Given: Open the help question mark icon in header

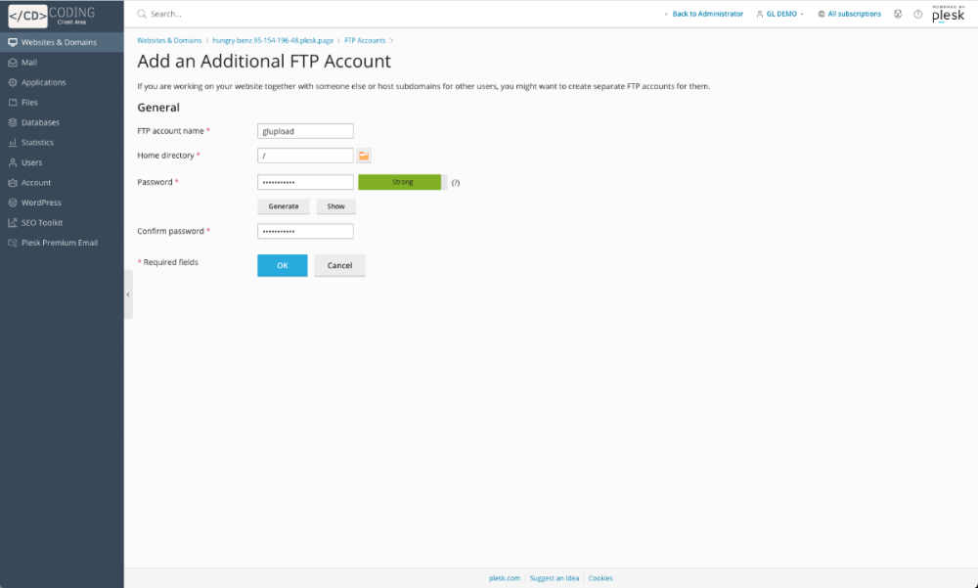Looking at the screenshot, I should pos(917,15).
